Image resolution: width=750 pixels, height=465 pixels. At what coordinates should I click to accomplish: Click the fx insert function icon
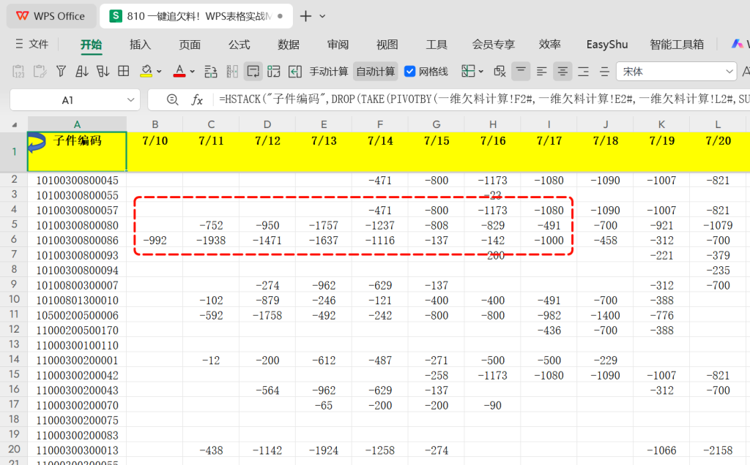196,99
